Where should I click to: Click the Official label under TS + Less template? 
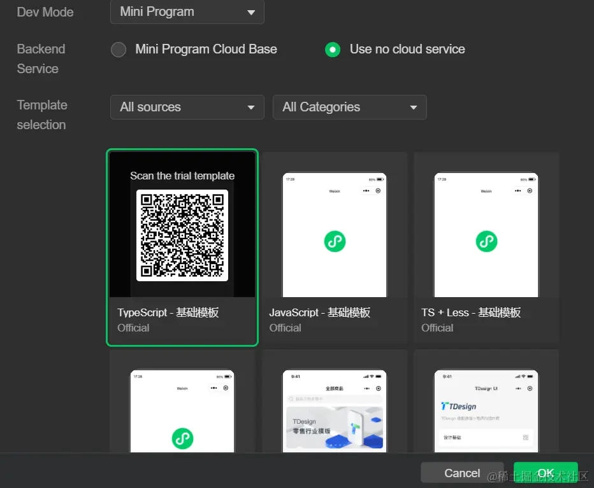(437, 328)
